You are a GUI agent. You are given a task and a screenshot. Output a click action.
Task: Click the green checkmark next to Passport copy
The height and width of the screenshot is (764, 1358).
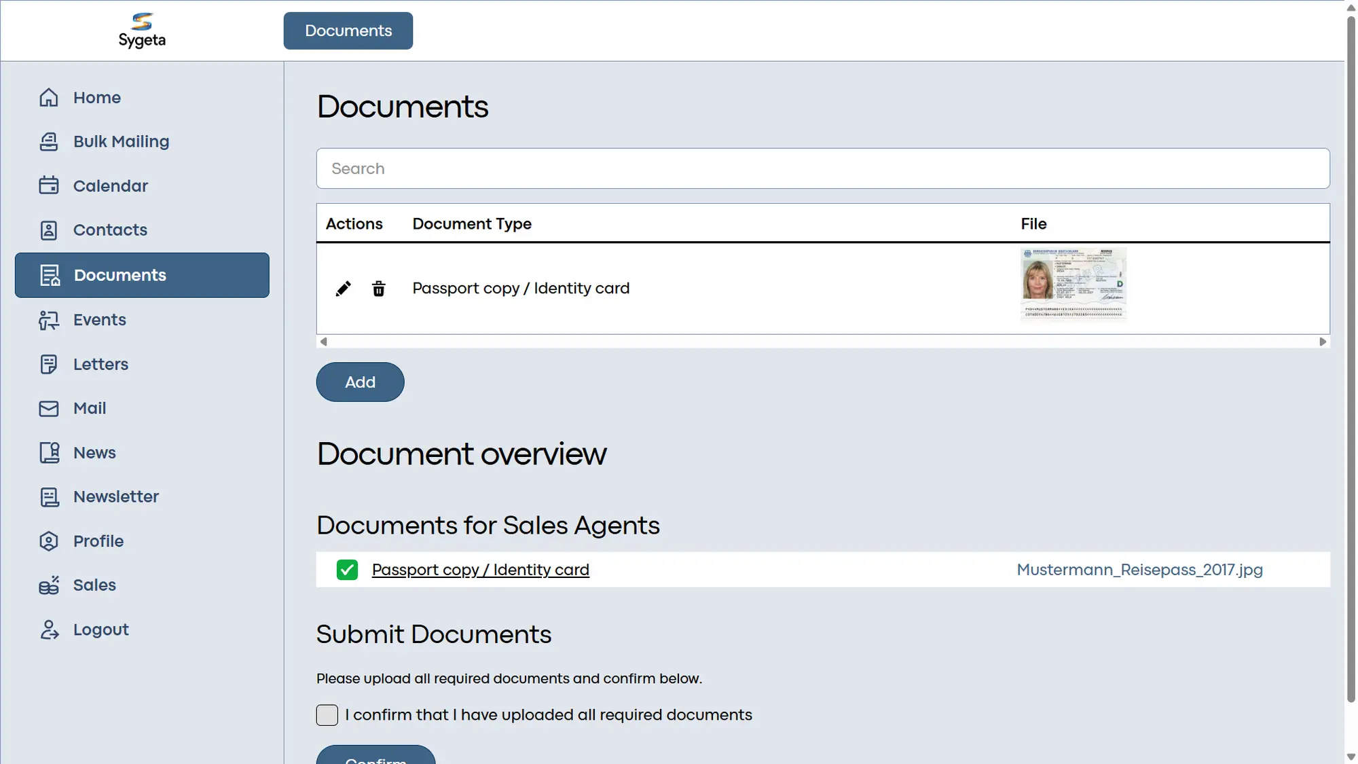pyautogui.click(x=348, y=570)
